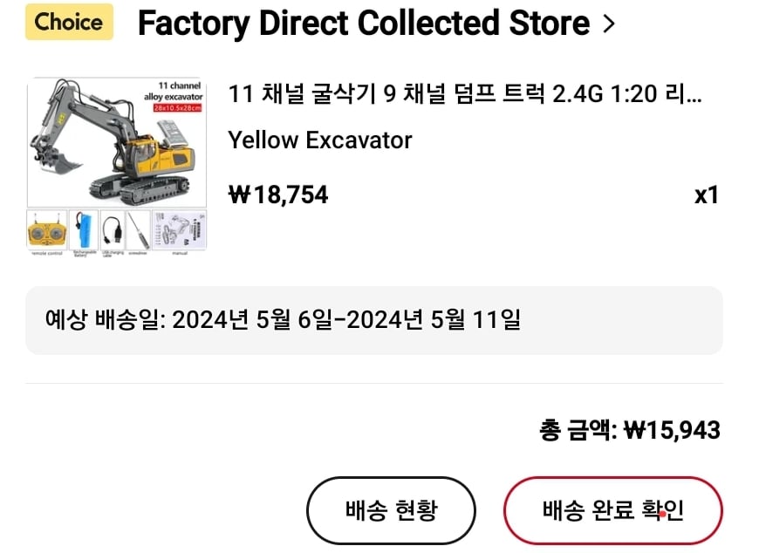Click the 11 channel alloy excavator caption
This screenshot has height=553, width=759.
pyautogui.click(x=174, y=91)
